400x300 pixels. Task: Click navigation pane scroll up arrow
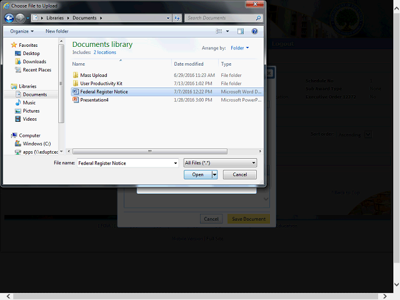61,41
